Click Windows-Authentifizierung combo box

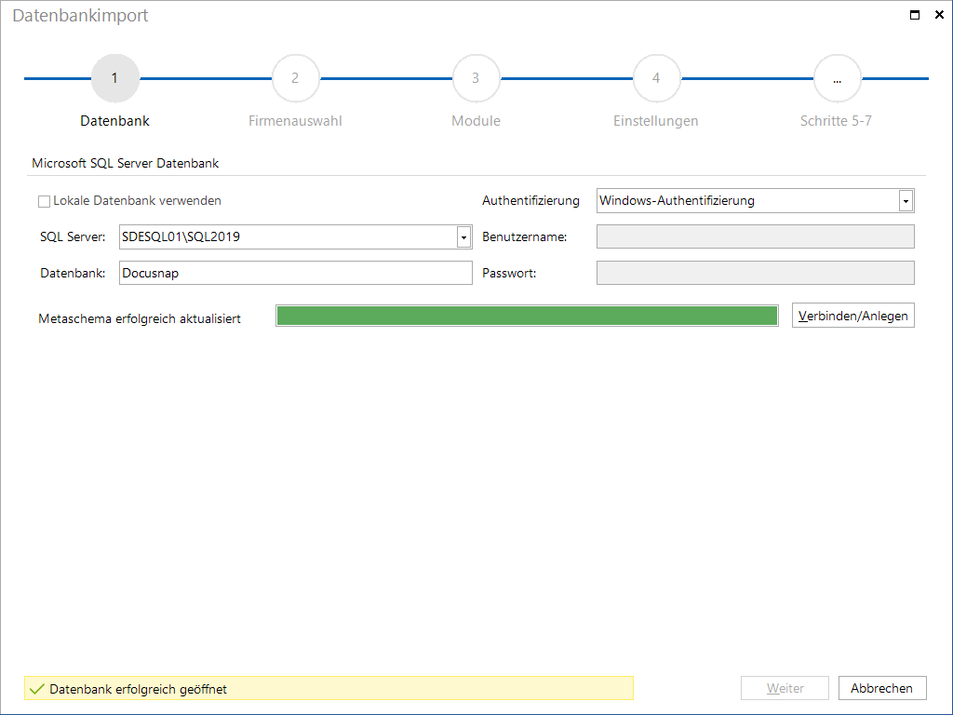(755, 201)
